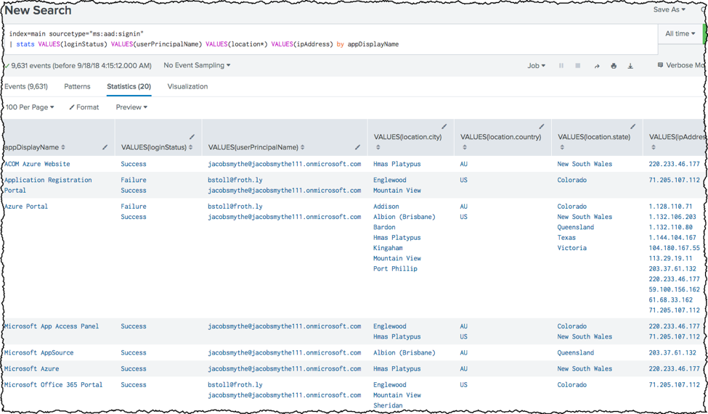This screenshot has width=708, height=414.
Task: Click IP address 61.68.33.162
Action: [x=670, y=300]
